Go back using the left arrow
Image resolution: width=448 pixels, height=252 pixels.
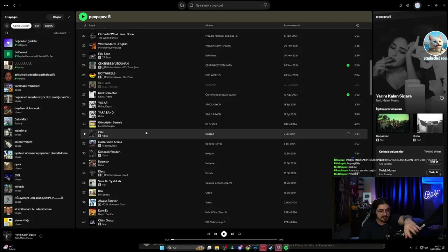coord(14,5)
